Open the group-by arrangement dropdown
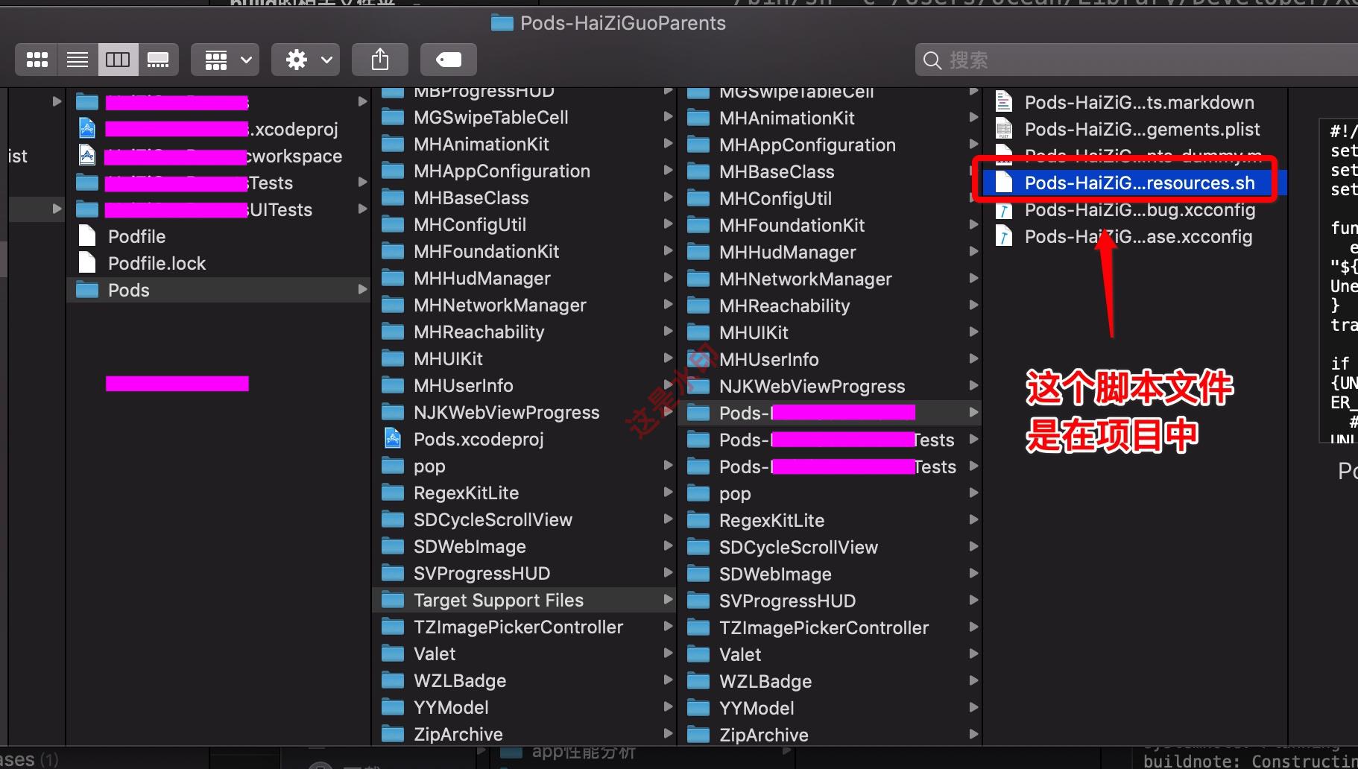The image size is (1358, 769). [225, 60]
